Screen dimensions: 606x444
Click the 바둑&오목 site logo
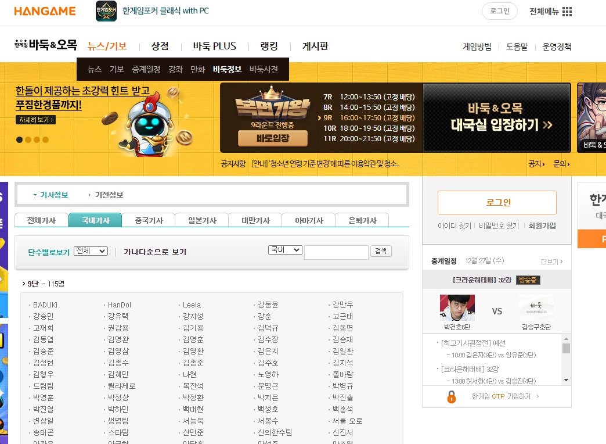[46, 45]
